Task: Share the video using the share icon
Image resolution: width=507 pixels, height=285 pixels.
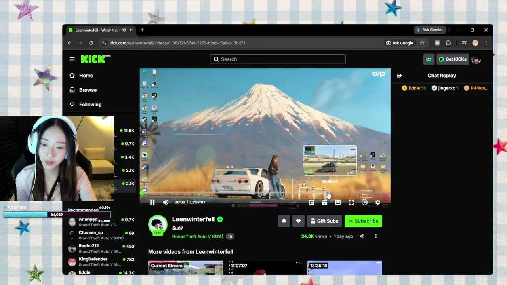Action: click(362, 236)
